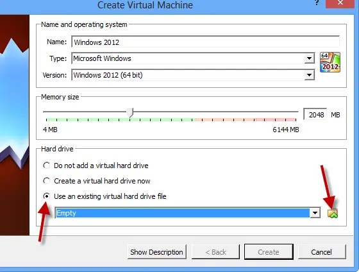Click the Name field containing Windows 2012
The width and height of the screenshot is (359, 272).
click(205, 42)
